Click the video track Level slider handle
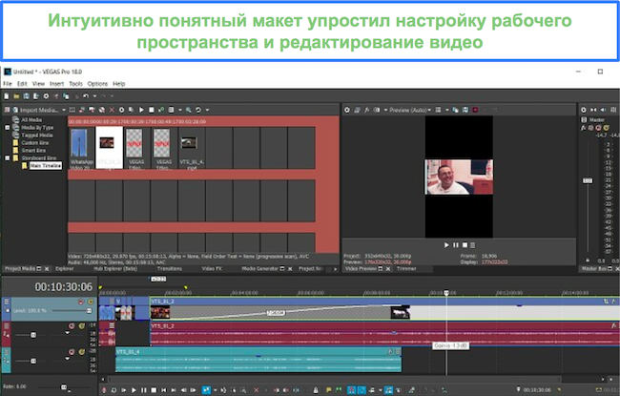This screenshot has width=620, height=396. (90, 311)
